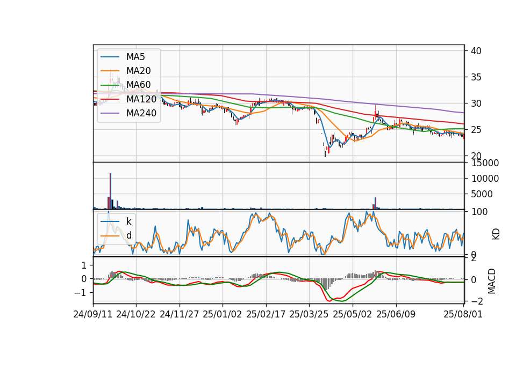
Task: Click the 30 price axis tick label
Action: tap(476, 103)
